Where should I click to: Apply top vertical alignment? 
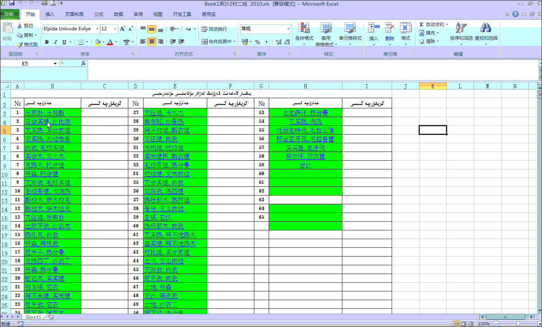point(143,29)
